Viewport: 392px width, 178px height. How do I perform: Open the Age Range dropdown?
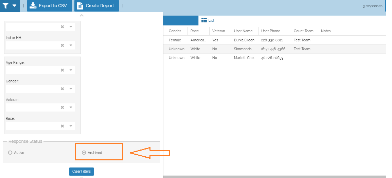(71, 70)
